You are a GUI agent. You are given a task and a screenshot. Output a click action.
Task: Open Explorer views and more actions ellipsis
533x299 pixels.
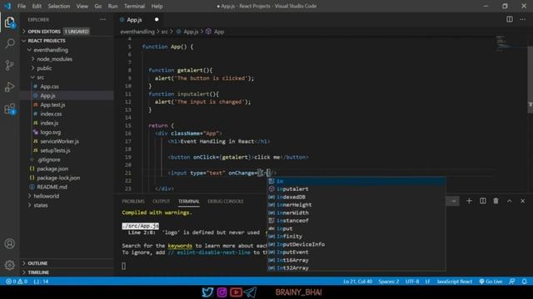(x=103, y=20)
